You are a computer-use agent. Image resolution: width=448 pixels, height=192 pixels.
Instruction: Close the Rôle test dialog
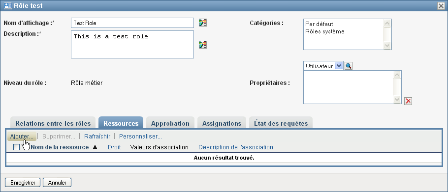[x=441, y=6]
